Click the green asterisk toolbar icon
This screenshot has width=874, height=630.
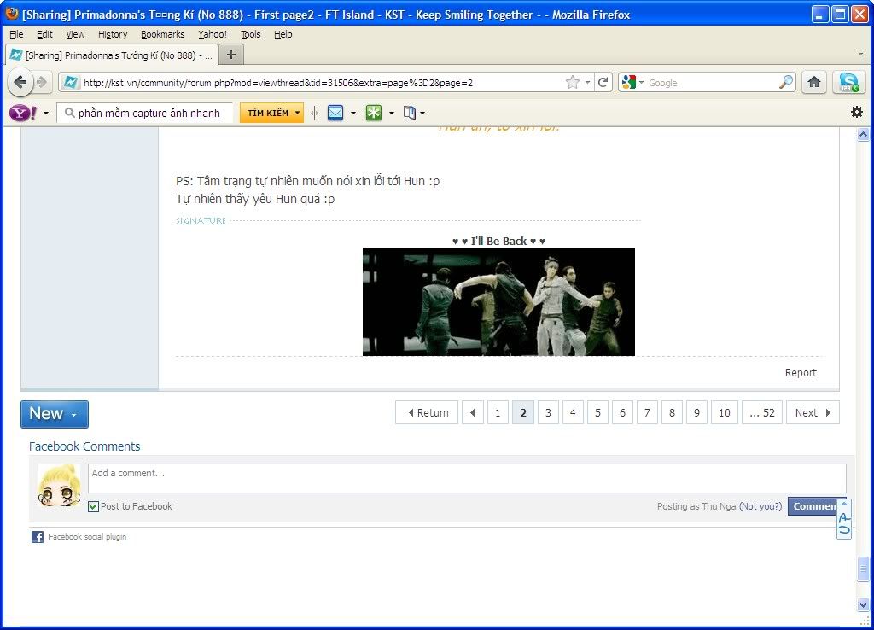click(374, 114)
